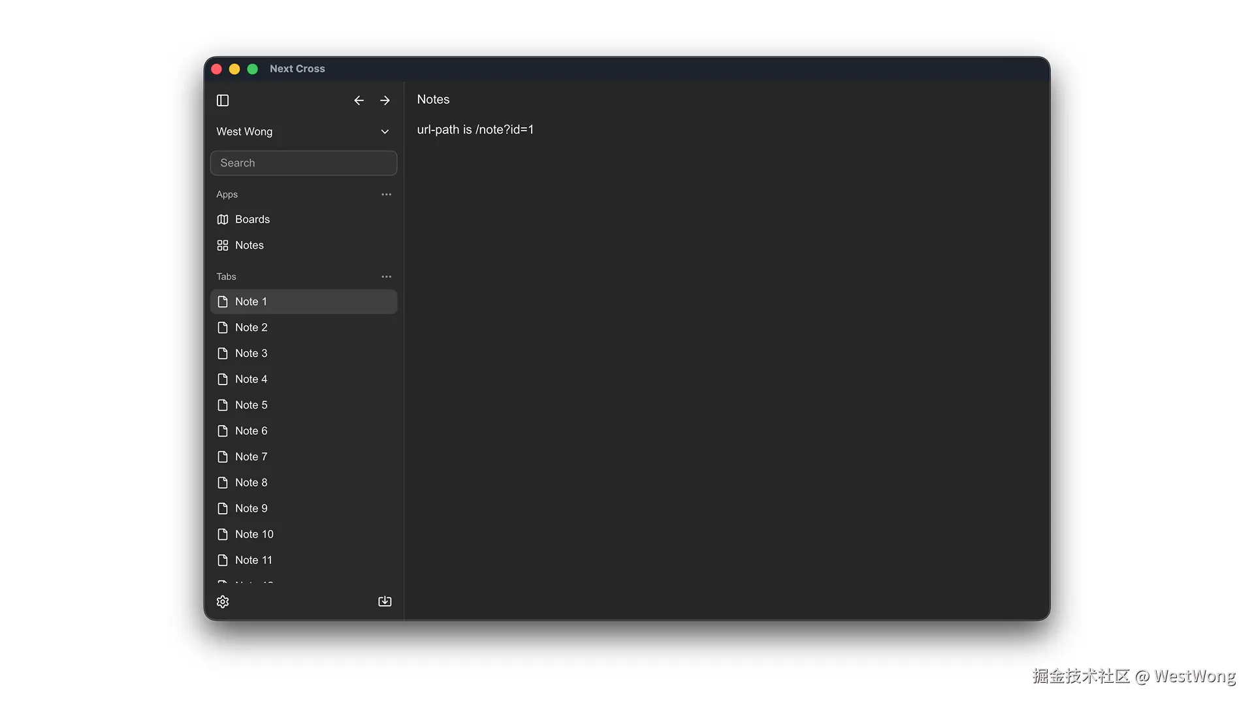Click the Notes grid icon
Screen dimensions: 1254x705
coord(223,245)
